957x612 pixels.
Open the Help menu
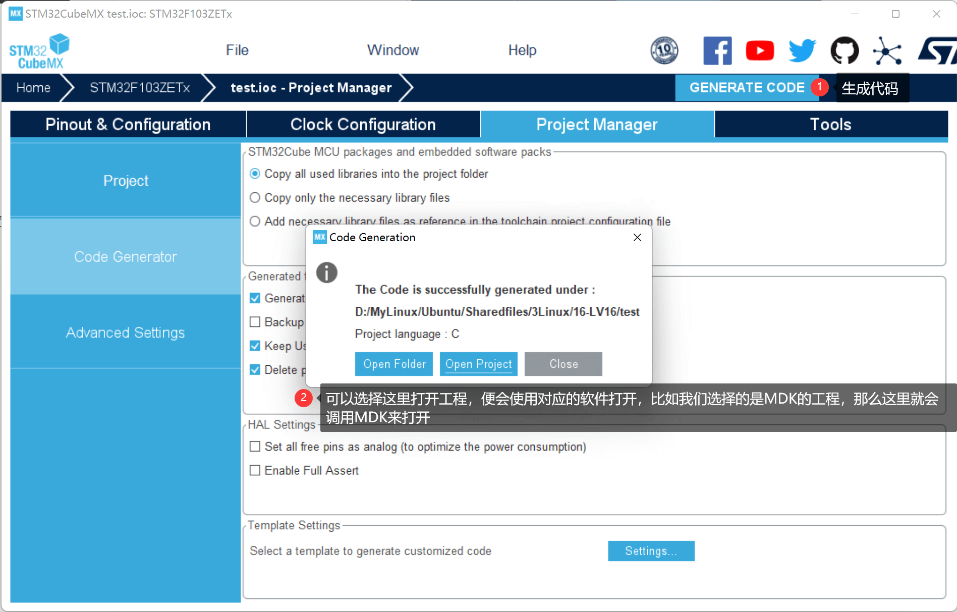click(x=522, y=50)
